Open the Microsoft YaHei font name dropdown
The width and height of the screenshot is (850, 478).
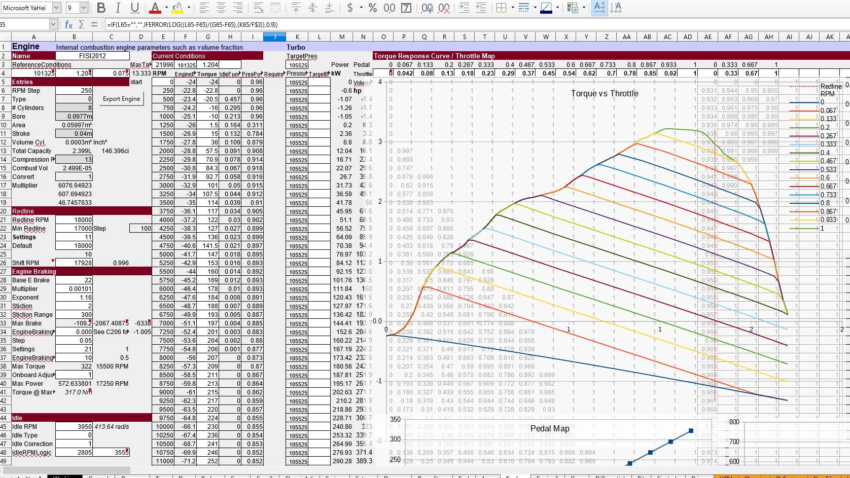pos(57,8)
